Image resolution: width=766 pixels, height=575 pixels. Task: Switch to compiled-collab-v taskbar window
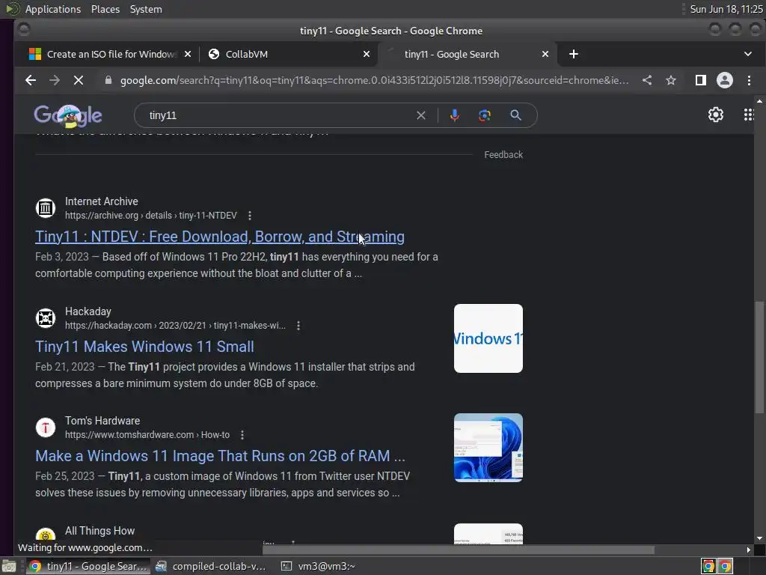212,566
